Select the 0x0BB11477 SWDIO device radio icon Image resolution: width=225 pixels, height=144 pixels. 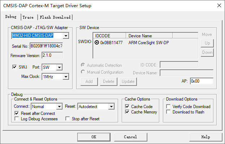coord(97,43)
